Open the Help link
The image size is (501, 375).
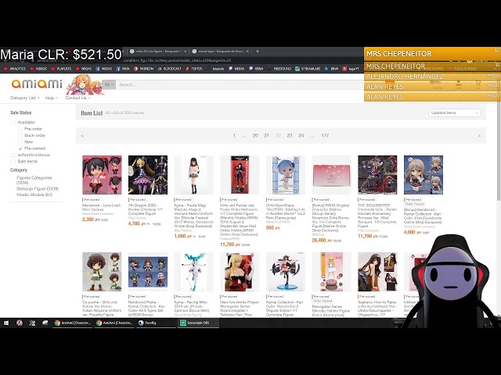(x=51, y=98)
